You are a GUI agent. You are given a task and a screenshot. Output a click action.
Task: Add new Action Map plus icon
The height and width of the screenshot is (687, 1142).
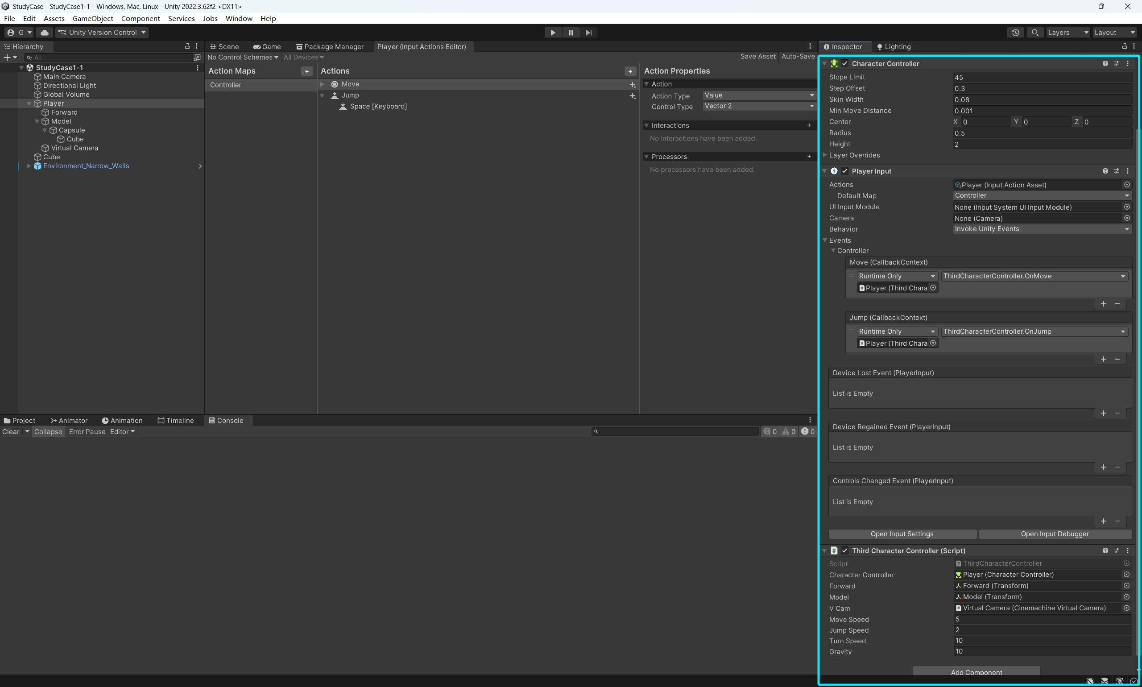306,71
